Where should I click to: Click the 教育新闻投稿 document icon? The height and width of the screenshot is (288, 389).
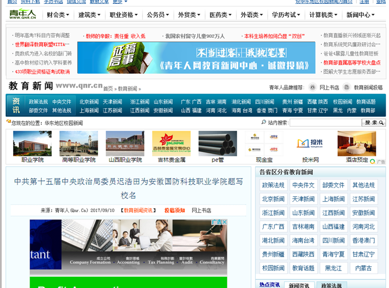tap(347, 87)
